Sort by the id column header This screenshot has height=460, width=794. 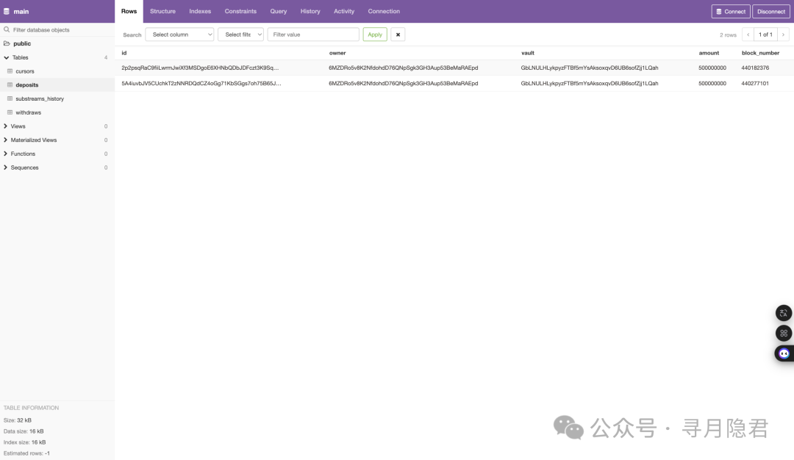coord(124,53)
